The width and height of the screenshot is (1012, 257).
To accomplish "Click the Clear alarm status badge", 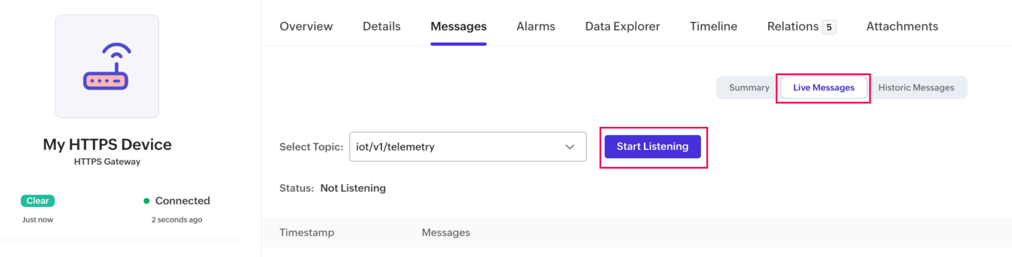I will click(x=38, y=201).
